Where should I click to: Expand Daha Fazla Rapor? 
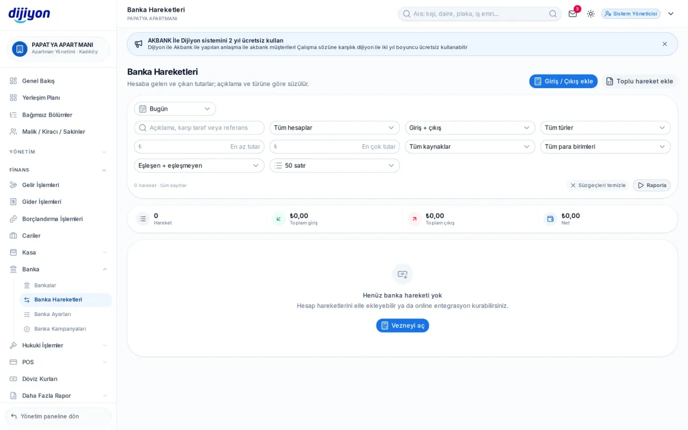tap(58, 395)
